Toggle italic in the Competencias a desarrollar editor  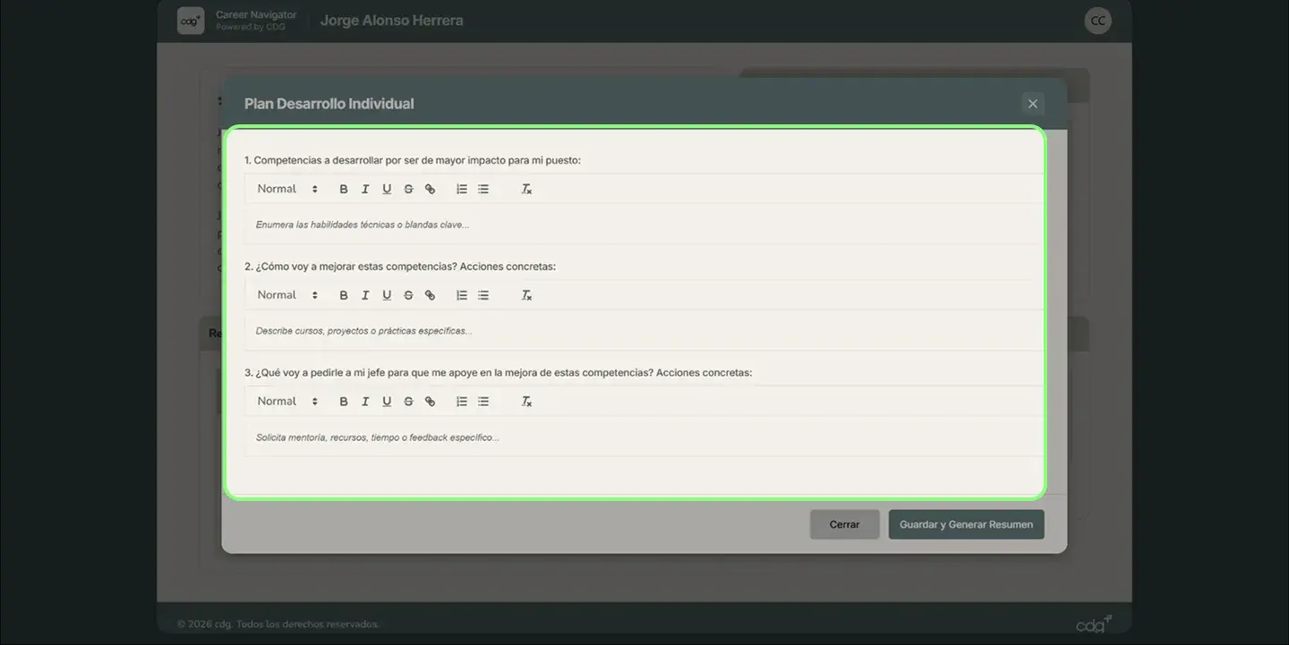pos(365,189)
